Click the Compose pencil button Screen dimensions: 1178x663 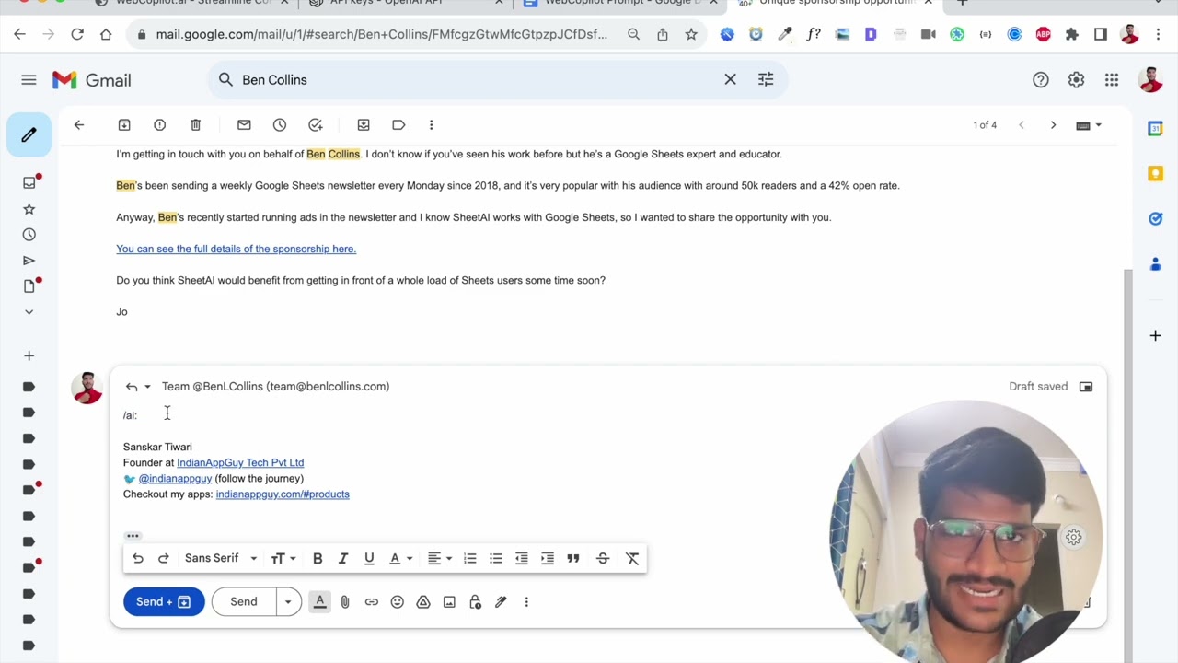click(x=29, y=135)
